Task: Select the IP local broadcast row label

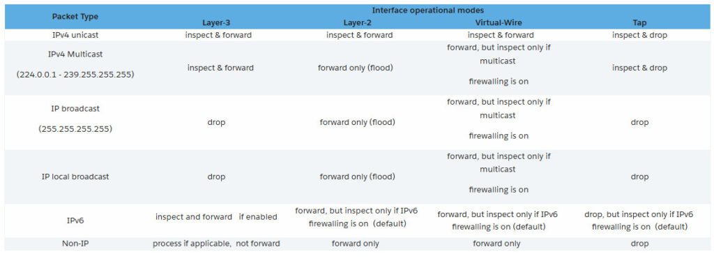Action: 75,177
